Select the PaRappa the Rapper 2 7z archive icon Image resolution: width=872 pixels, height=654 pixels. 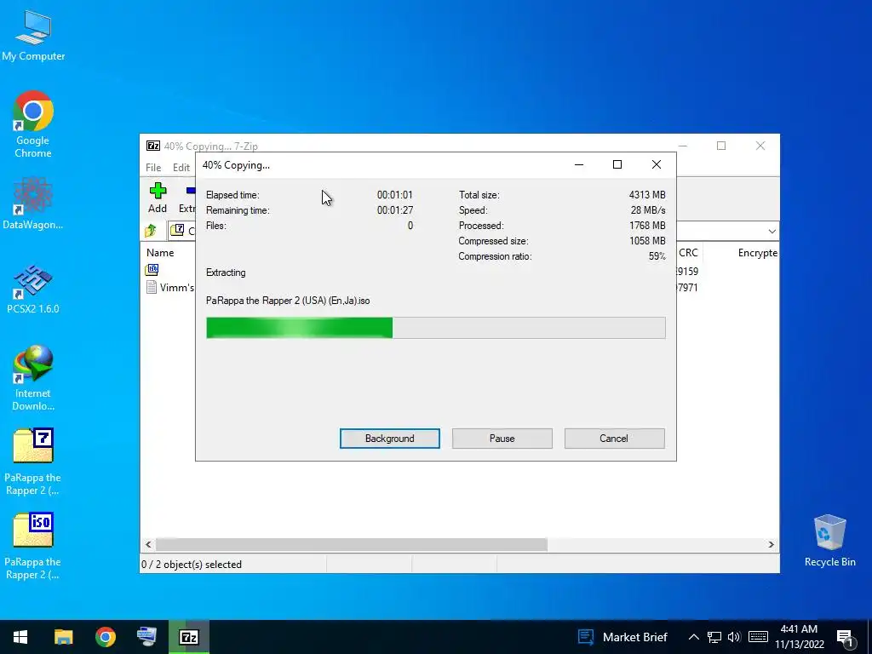coord(33,461)
